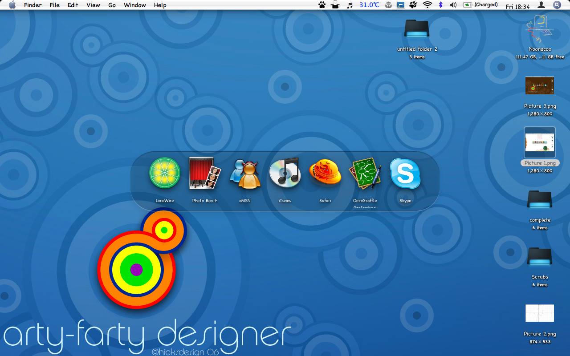Click the magic hat menu bar icon
Viewport: 570px width, 356px height.
tap(335, 5)
